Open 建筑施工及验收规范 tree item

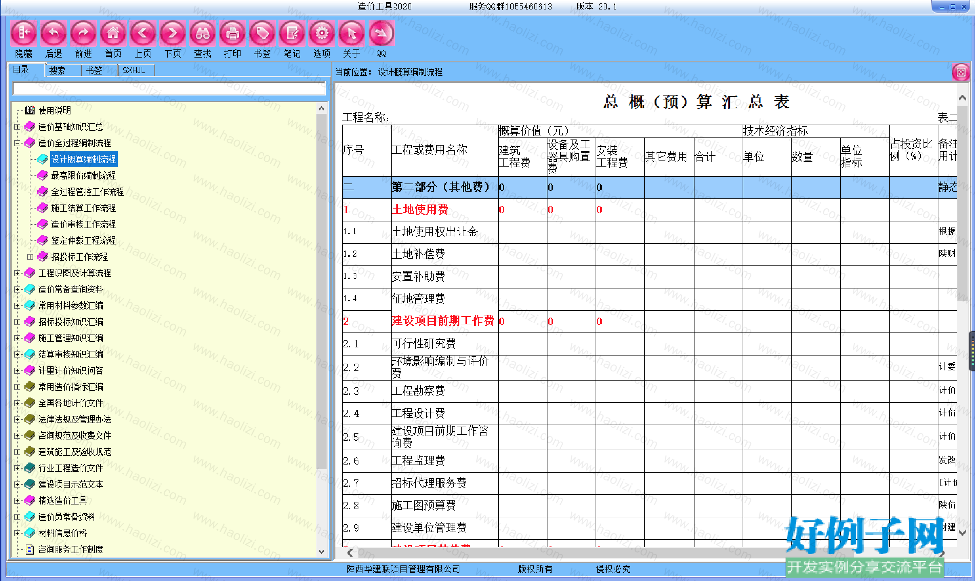click(x=75, y=452)
